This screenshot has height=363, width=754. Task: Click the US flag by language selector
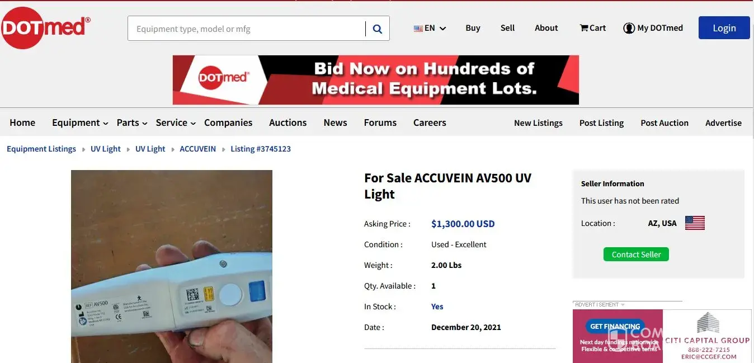[x=418, y=28]
